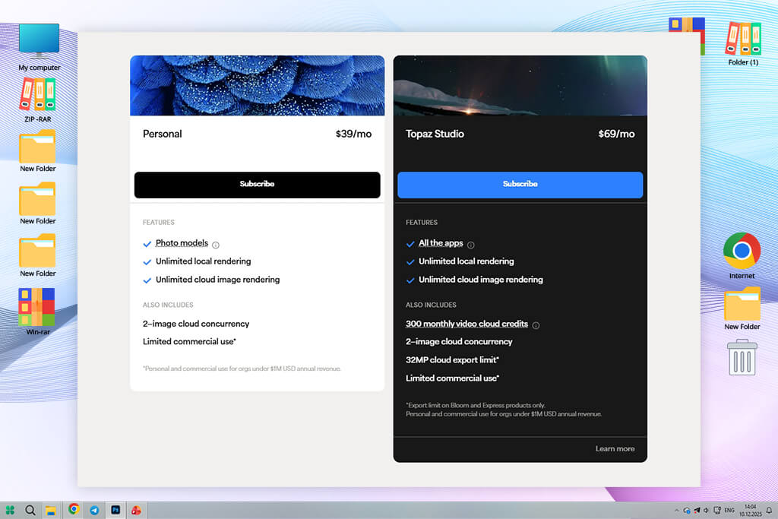Click the Export limit on Bloom and Express footnote
778x519 pixels.
click(x=476, y=405)
